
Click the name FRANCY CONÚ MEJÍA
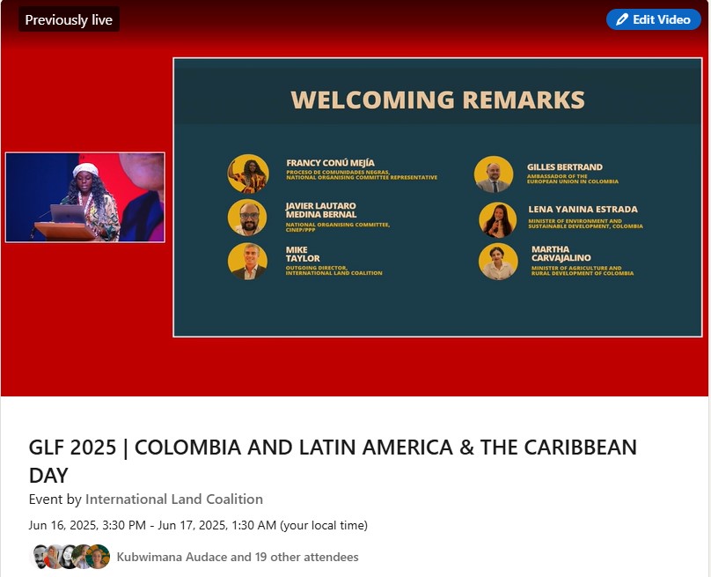coord(331,163)
